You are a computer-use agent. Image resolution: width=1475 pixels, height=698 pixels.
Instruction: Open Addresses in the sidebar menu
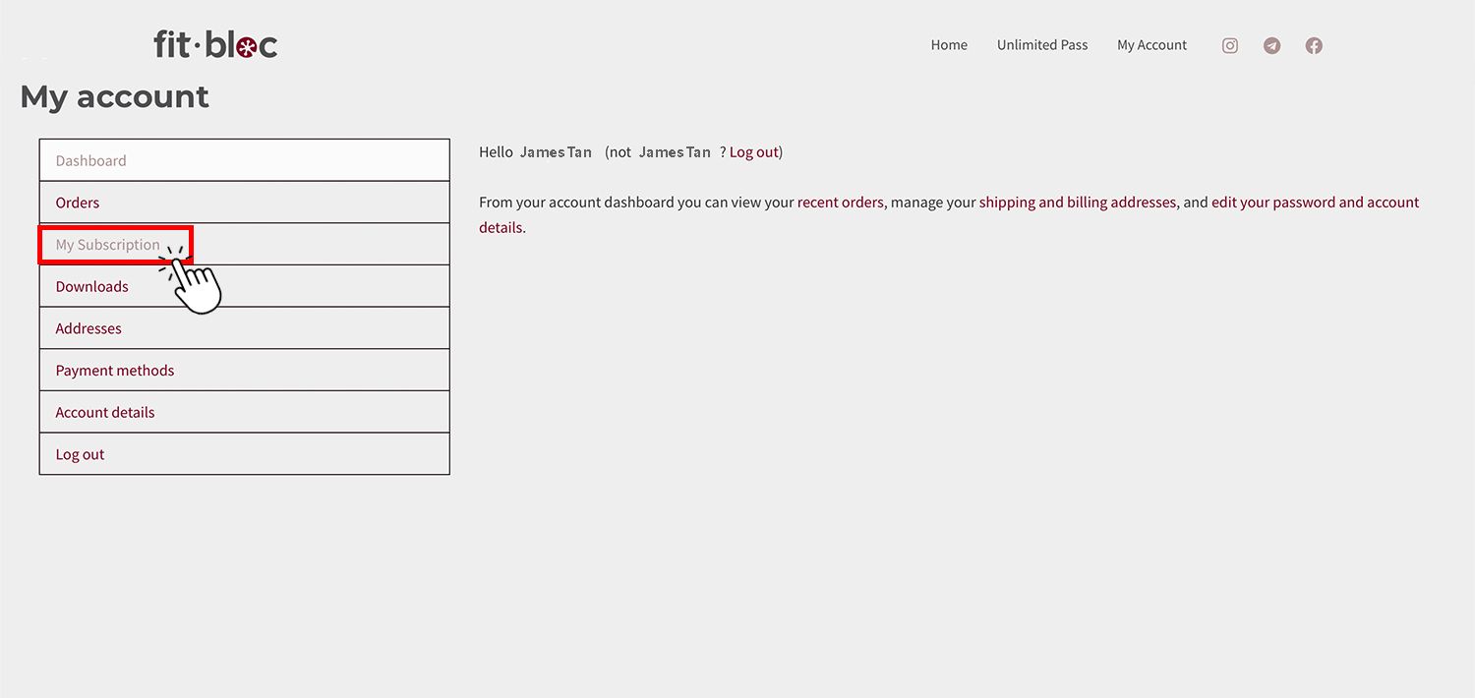(x=88, y=328)
